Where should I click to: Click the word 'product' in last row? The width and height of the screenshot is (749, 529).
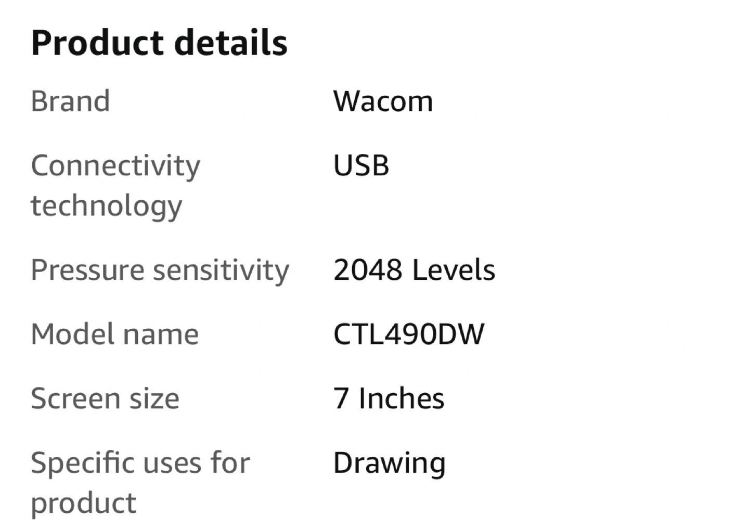83,504
